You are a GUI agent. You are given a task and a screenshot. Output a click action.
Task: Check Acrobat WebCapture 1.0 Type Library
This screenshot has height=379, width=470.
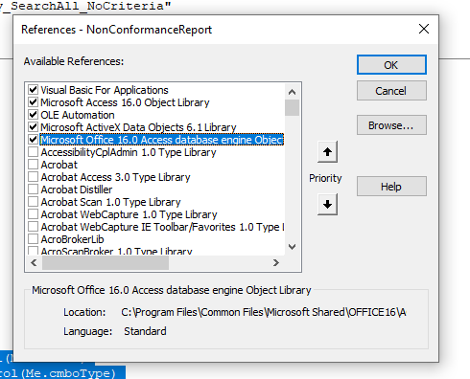(34, 214)
